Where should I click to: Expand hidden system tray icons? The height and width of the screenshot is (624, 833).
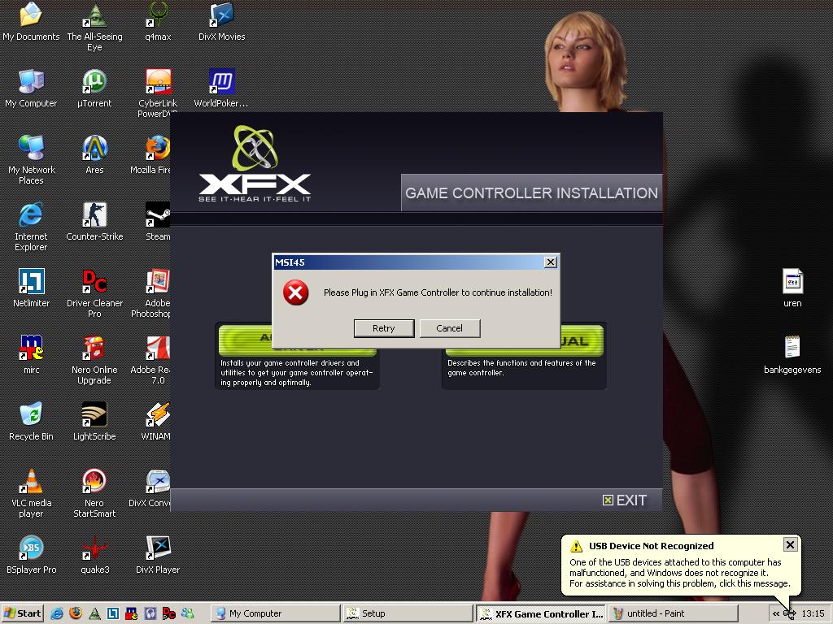775,613
